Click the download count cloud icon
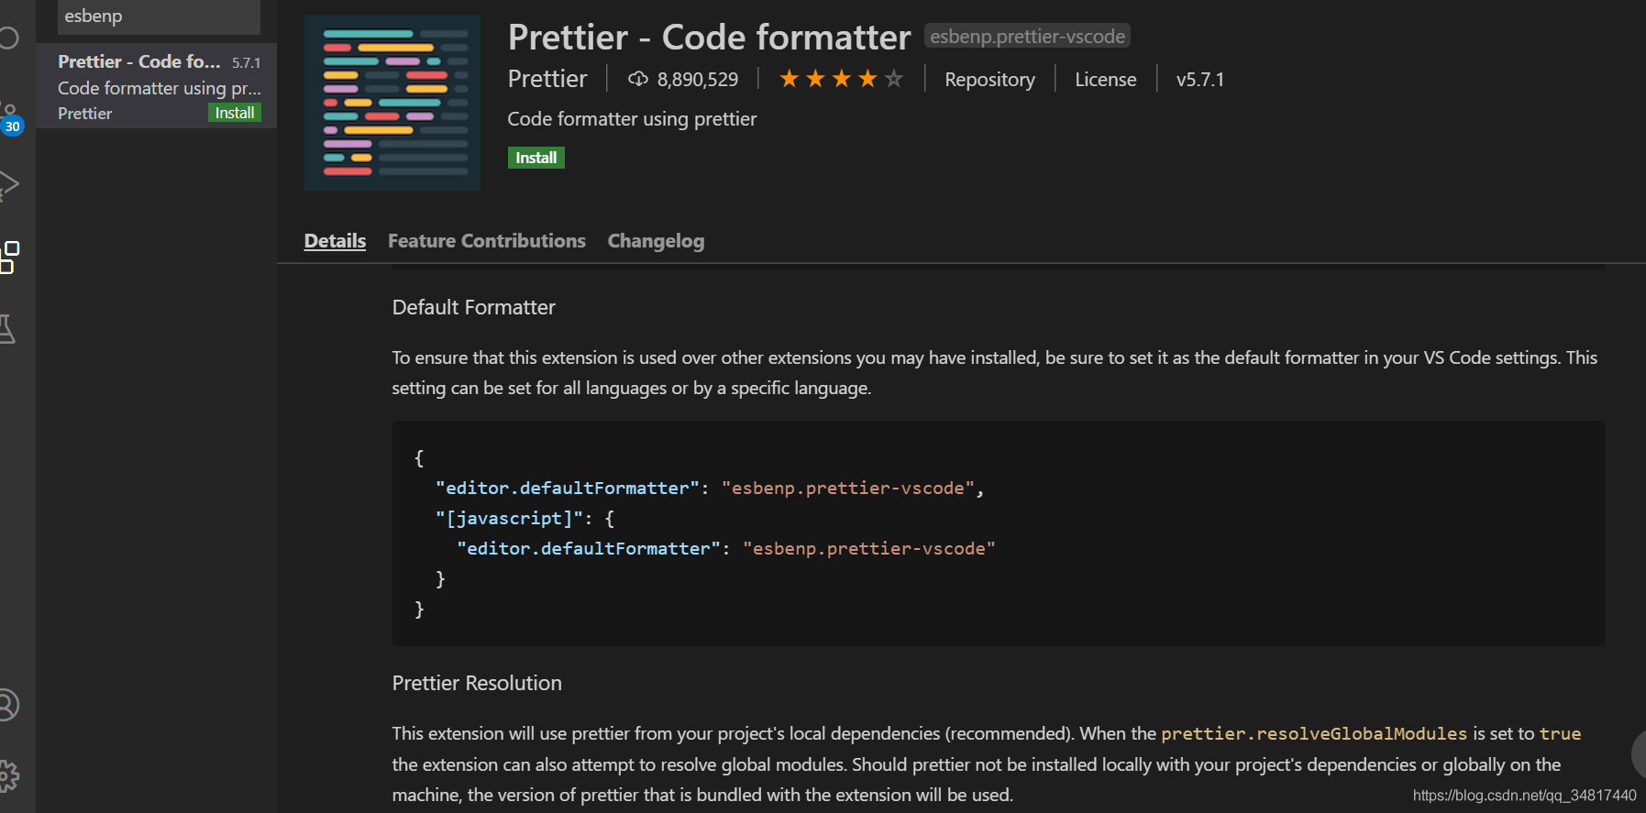Screen dimensions: 1646x813 [x=638, y=80]
